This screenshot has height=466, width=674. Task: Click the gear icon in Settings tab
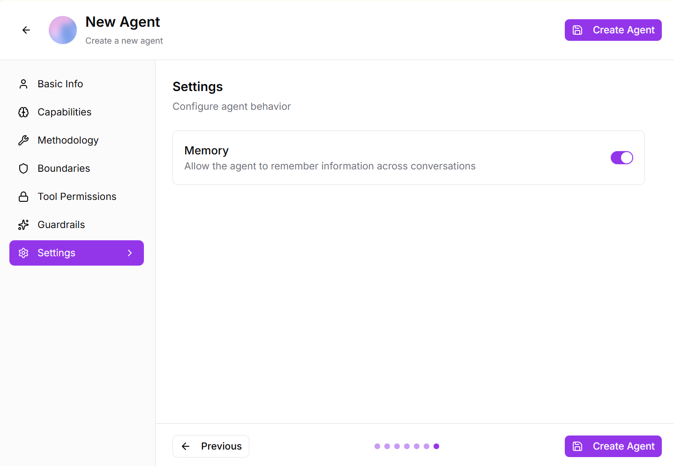click(x=23, y=253)
